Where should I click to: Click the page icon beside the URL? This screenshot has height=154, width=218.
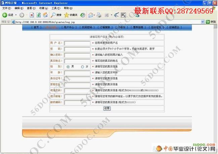tap(14, 22)
